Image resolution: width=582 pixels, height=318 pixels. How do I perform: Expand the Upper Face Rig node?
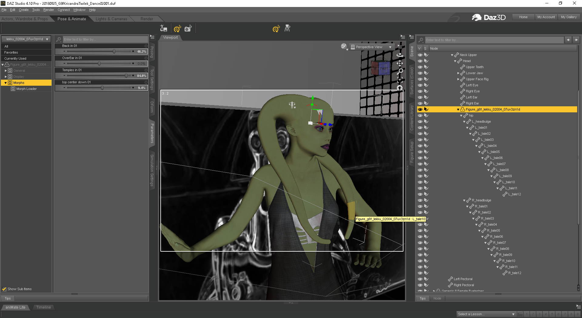[x=458, y=79]
